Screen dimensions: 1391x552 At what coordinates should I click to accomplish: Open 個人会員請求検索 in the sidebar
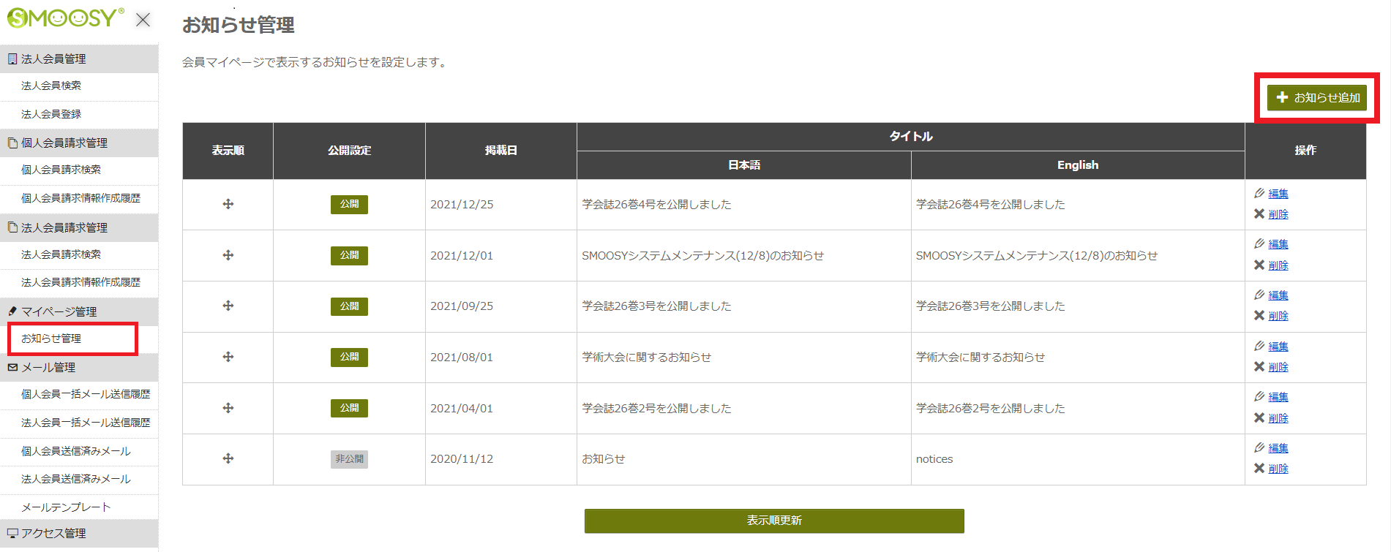click(x=61, y=170)
